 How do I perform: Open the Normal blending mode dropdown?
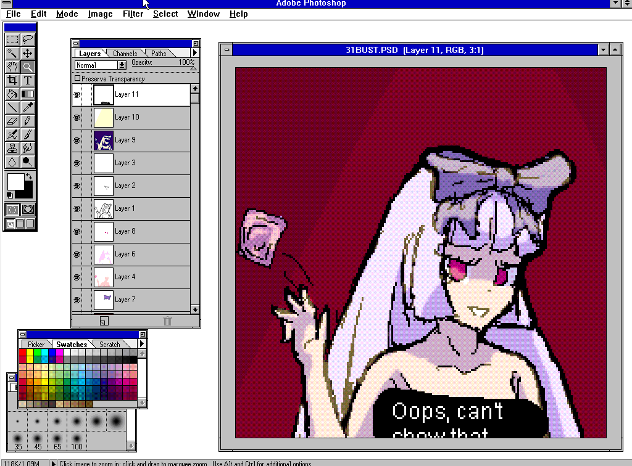122,65
